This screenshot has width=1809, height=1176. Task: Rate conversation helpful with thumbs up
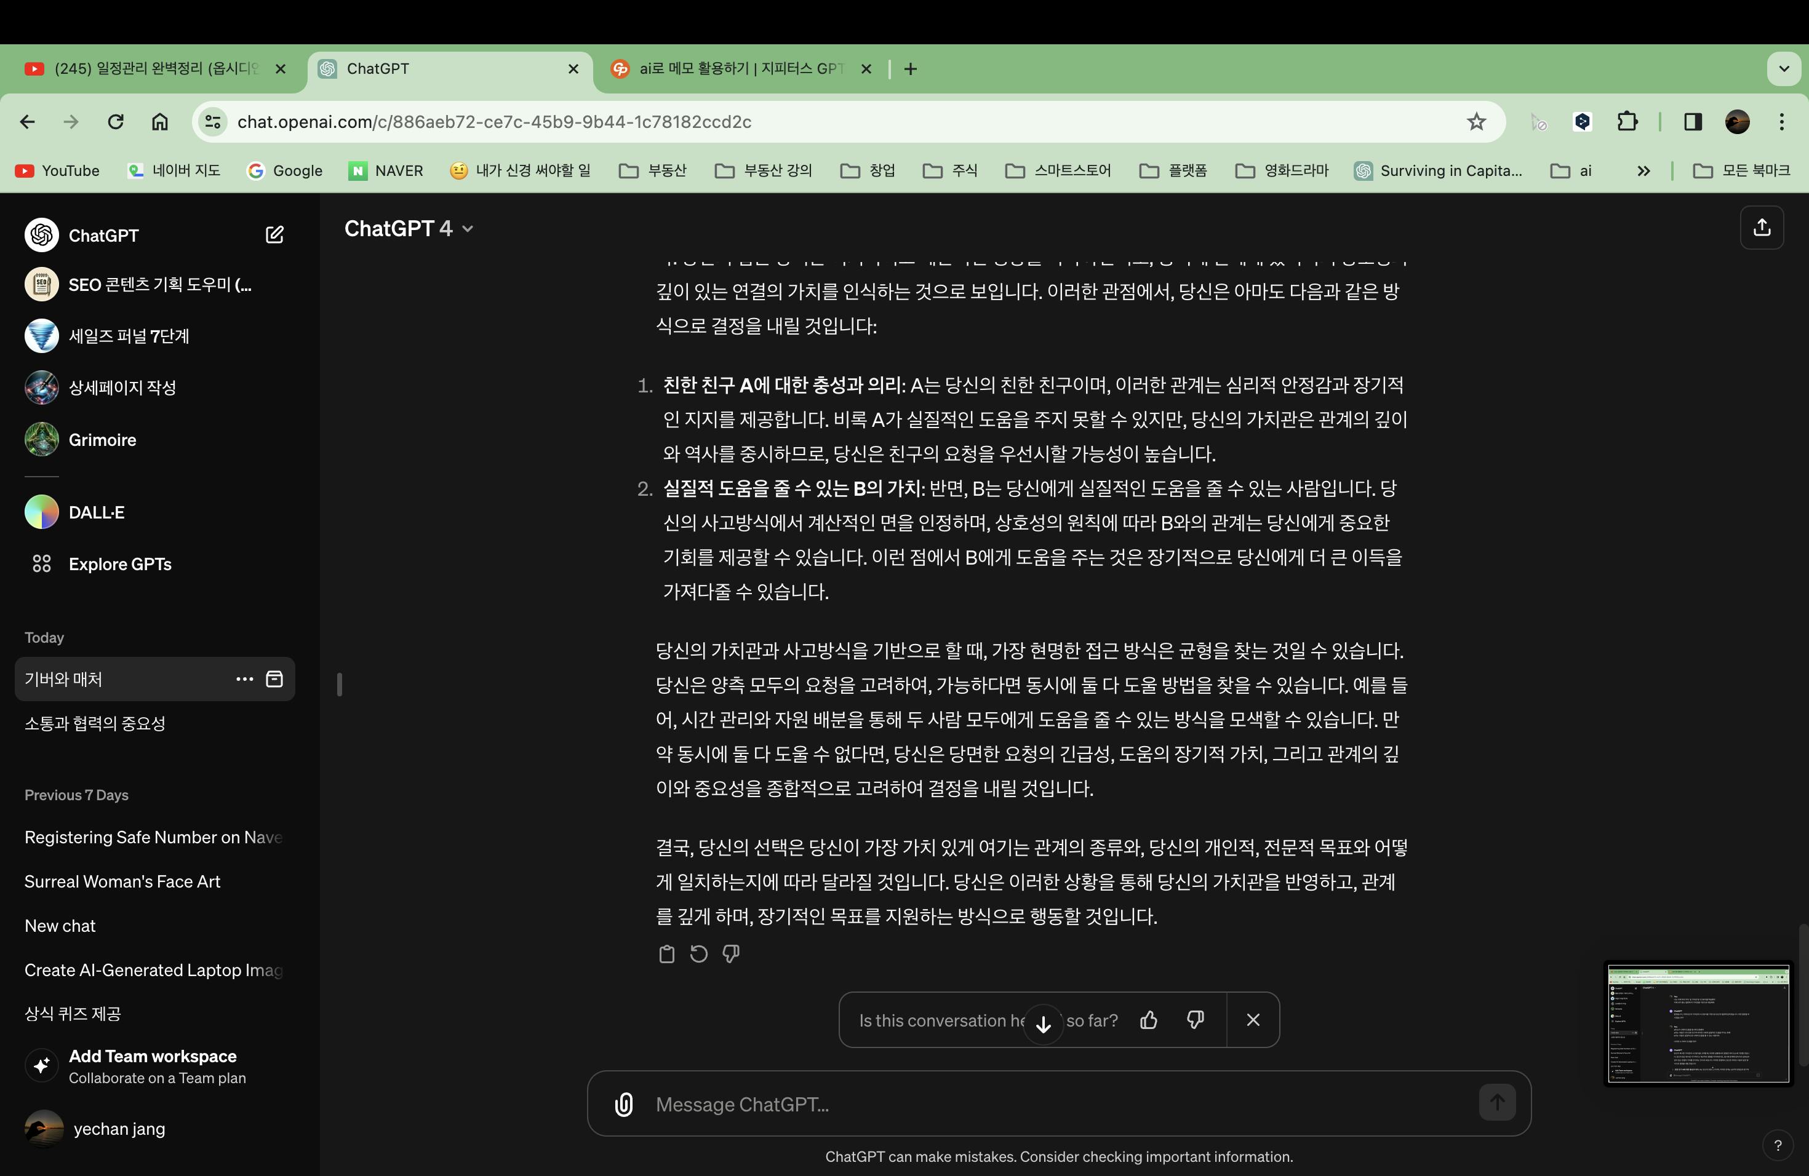(x=1149, y=1020)
